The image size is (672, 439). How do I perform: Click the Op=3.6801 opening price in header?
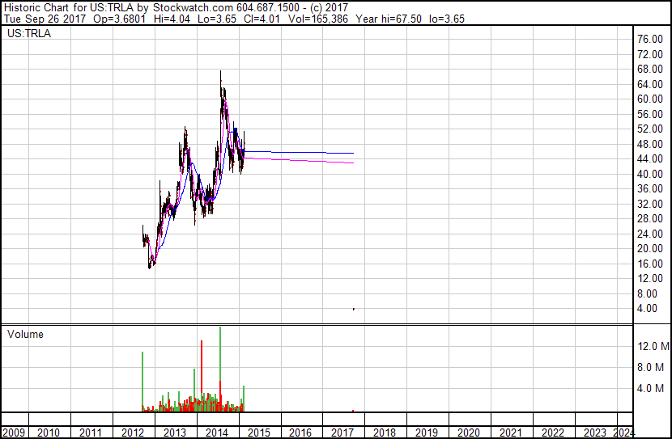point(119,19)
